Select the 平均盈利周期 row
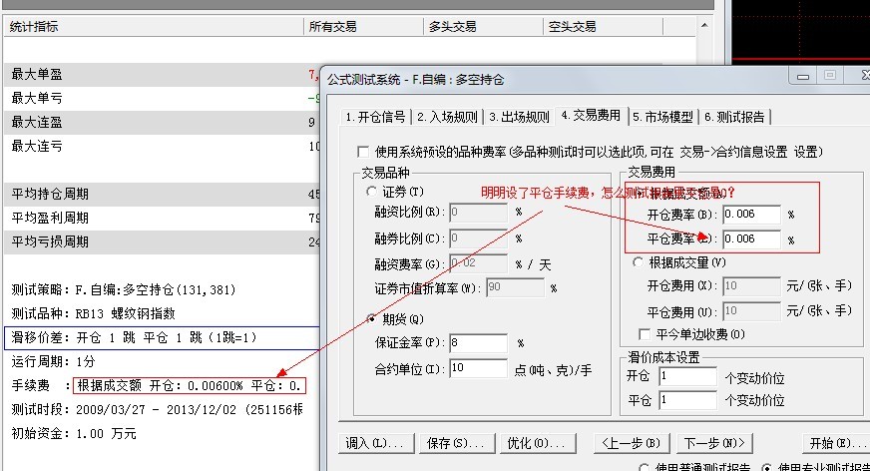This screenshot has height=471, width=870. [162, 218]
